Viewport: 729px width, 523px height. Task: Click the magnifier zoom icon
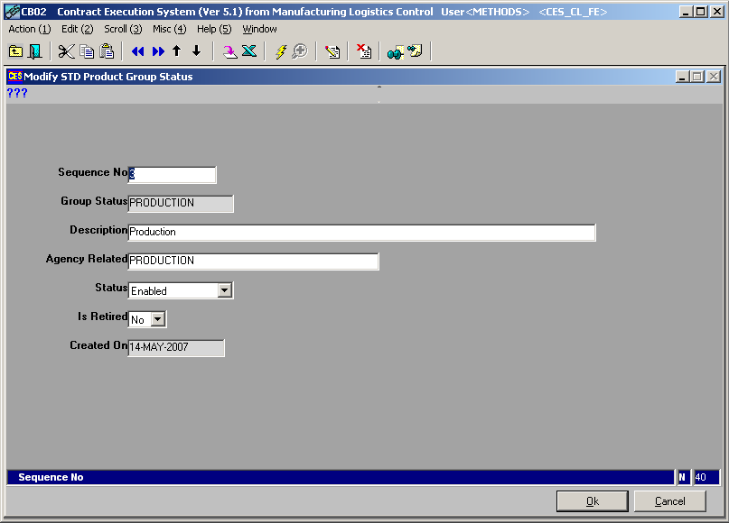coord(299,52)
